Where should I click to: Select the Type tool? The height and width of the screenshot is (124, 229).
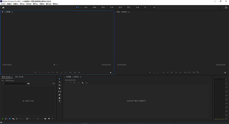click(60, 101)
